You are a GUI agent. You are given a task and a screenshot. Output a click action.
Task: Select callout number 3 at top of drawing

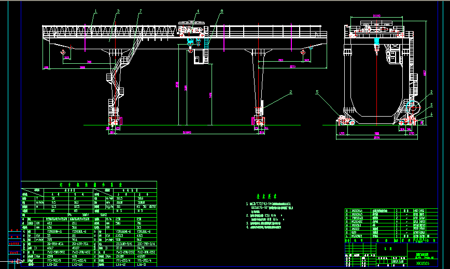click(118, 11)
